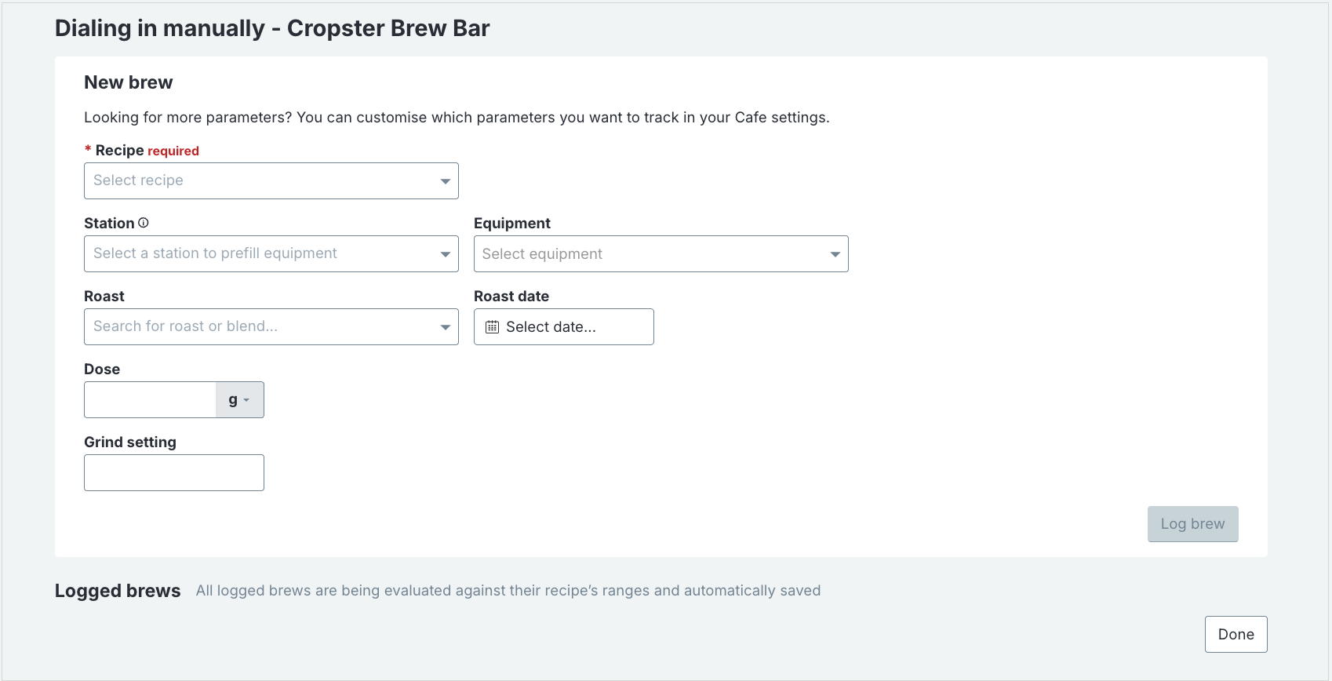Click the calendar icon in Roast date
1332x681 pixels.
(x=492, y=327)
